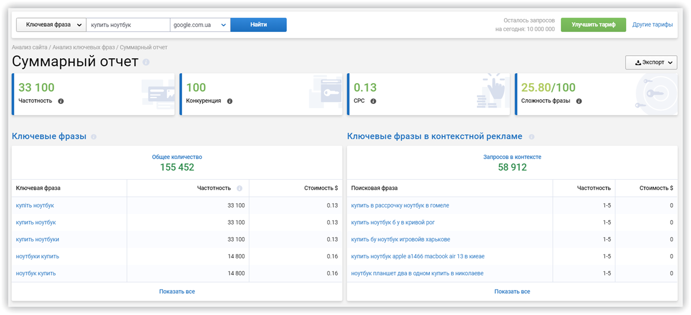Image resolution: width=691 pixels, height=315 pixels.
Task: Open the Другие тарифы link
Action: tap(652, 24)
